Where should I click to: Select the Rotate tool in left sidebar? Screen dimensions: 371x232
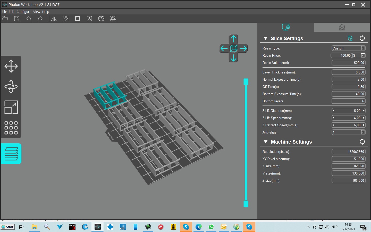click(x=11, y=87)
